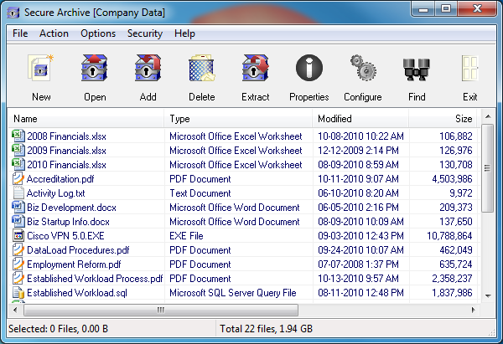Click the Word icon of Biz Development.docx
The image size is (503, 344).
point(18,207)
